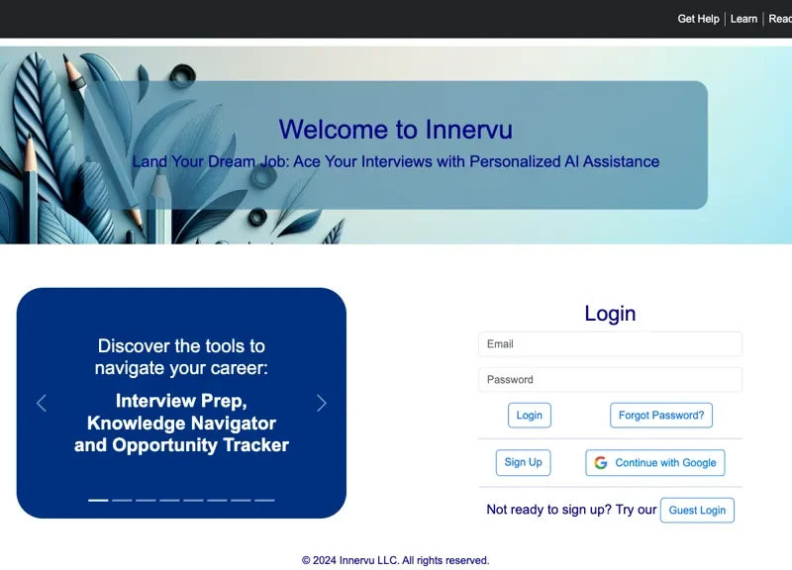Screen dimensions: 792x570
Task: Open the Learn menu item
Action: (x=743, y=18)
